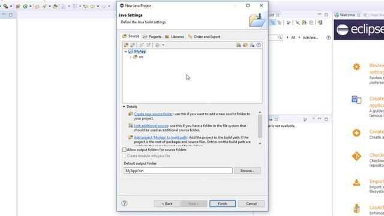The width and height of the screenshot is (384, 216).
Task: Open dropdown arrow next to green G icon
Action: 30,7
